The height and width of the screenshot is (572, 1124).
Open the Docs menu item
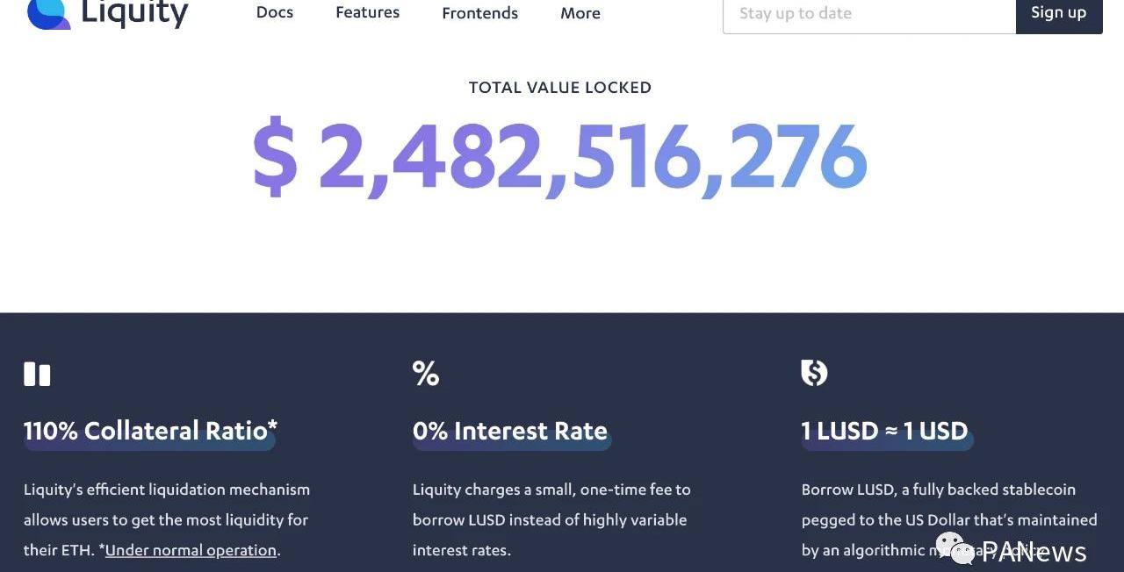coord(275,13)
